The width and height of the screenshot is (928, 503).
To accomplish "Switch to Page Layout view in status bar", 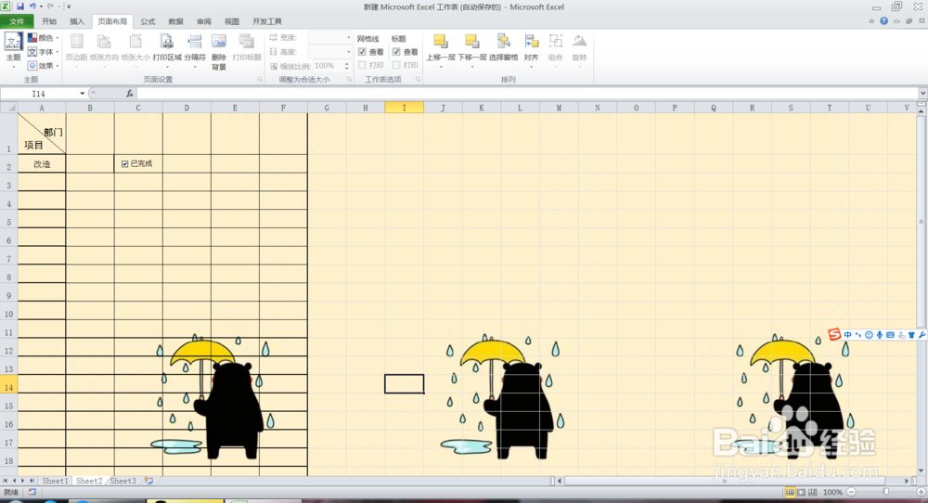I will click(802, 493).
